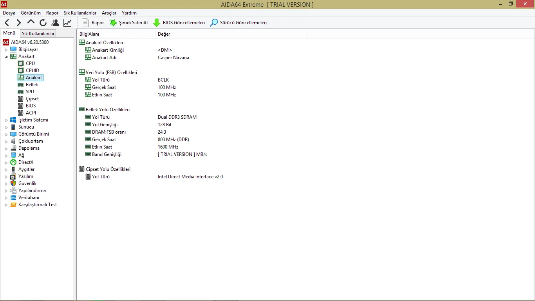Click the Aygıtlar devices icon

[x=13, y=169]
